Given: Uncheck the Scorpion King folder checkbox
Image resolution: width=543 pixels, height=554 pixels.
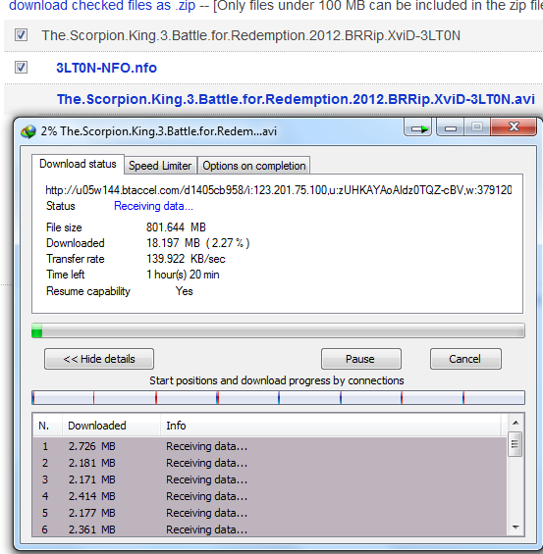Looking at the screenshot, I should click(x=21, y=35).
